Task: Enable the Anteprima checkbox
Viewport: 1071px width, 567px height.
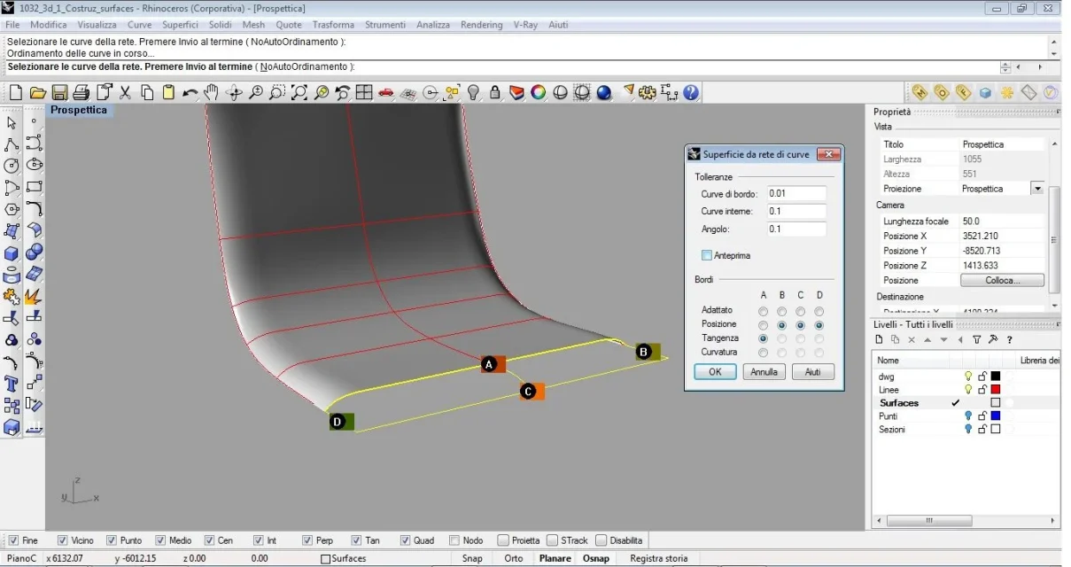Action: click(707, 255)
